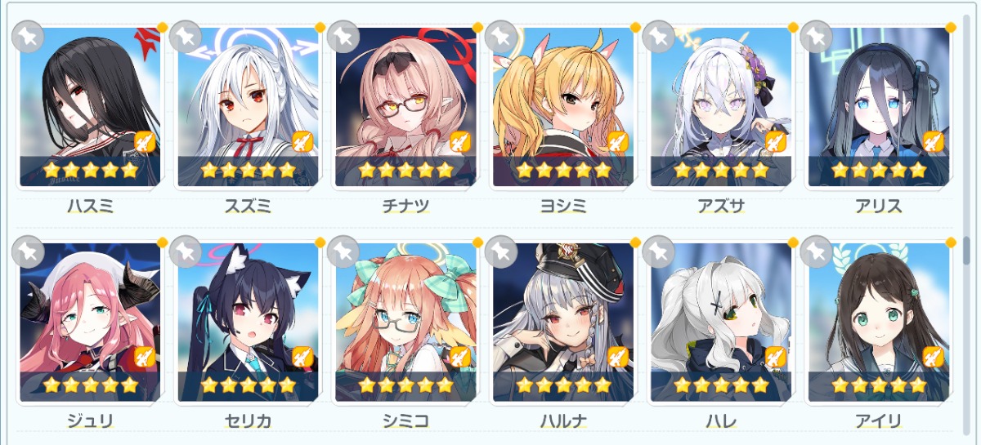Click the orange sword badge on ヨシミ's card
981x445 pixels.
[x=618, y=142]
